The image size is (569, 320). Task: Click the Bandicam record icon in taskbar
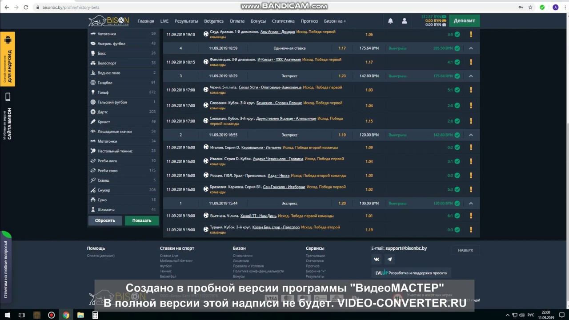tap(51, 315)
